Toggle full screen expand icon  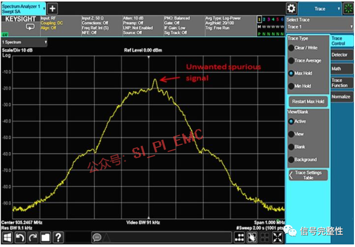[x=277, y=237]
